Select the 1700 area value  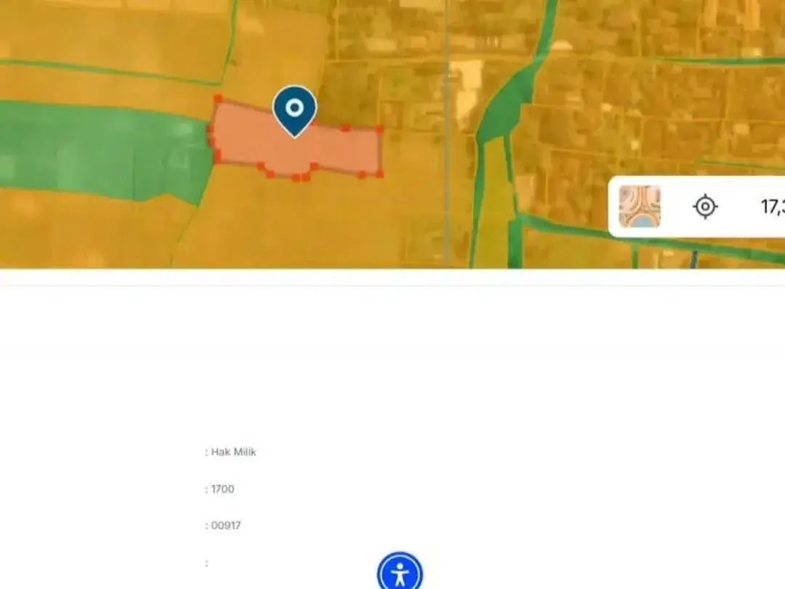click(223, 489)
